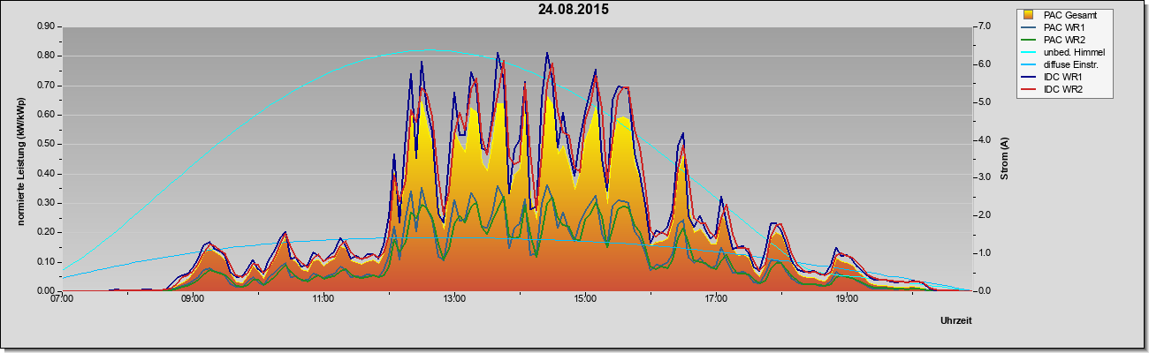Viewport: 1149px width, 353px height.
Task: Click the 7.0 right axis value
Action: [984, 26]
